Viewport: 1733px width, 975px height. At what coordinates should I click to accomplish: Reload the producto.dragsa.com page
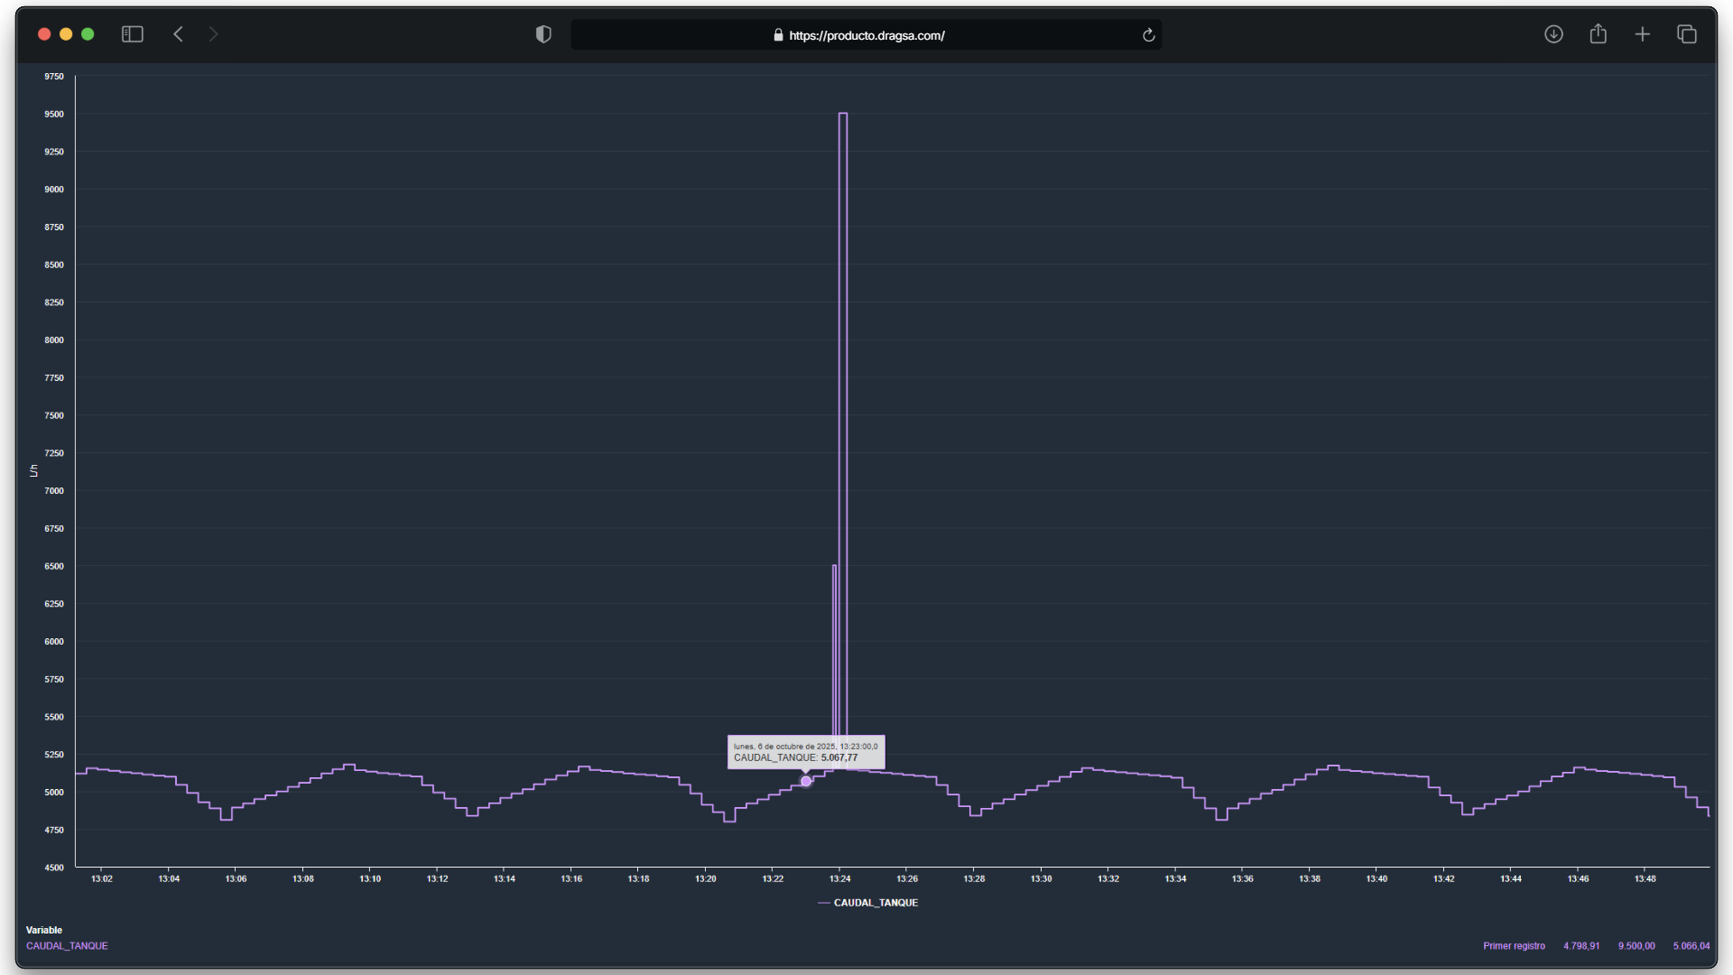pos(1148,35)
